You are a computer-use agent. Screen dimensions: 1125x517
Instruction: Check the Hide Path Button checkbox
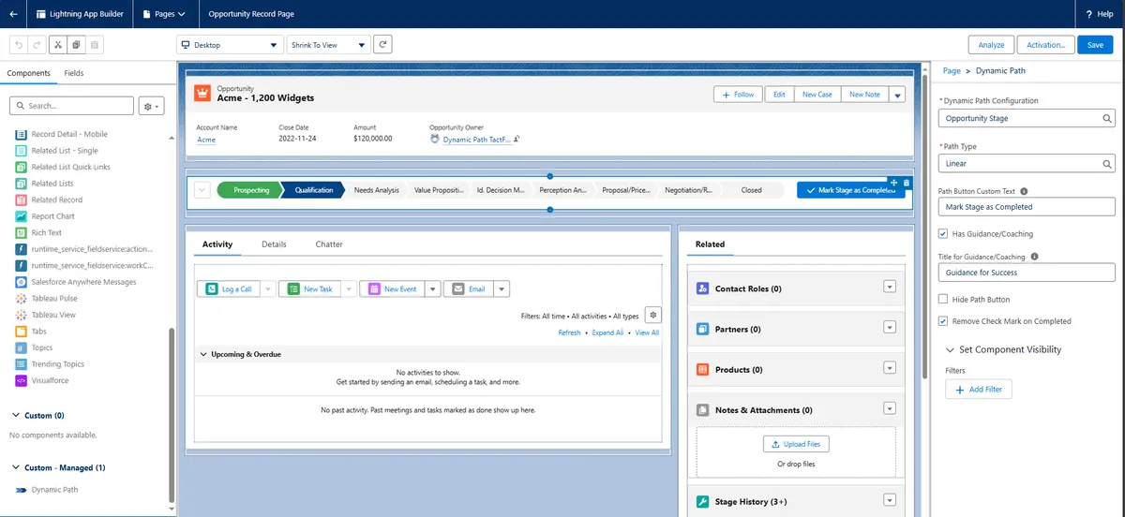click(x=943, y=299)
